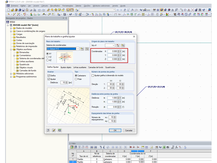Open the Nó nº dropdown
217x163 pixels.
[113, 45]
